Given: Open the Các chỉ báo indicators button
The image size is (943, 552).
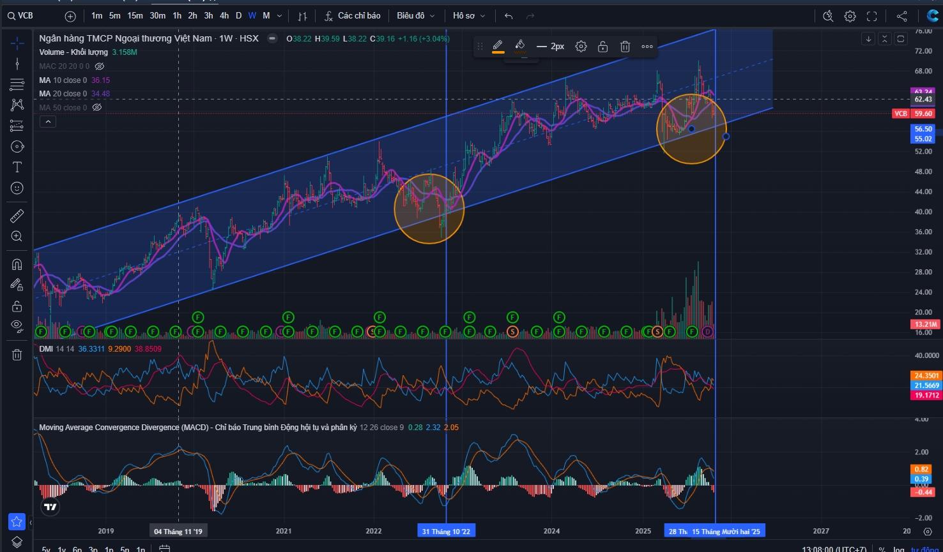Looking at the screenshot, I should tap(351, 16).
